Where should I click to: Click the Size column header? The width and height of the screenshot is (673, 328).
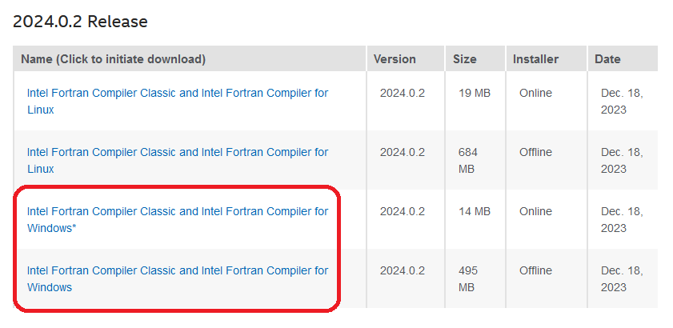coord(464,59)
